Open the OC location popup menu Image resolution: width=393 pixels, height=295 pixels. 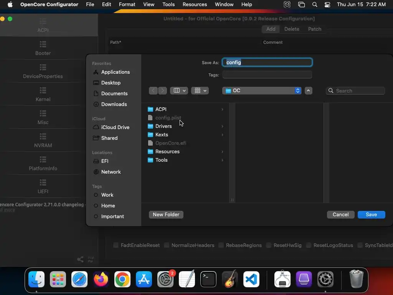262,91
